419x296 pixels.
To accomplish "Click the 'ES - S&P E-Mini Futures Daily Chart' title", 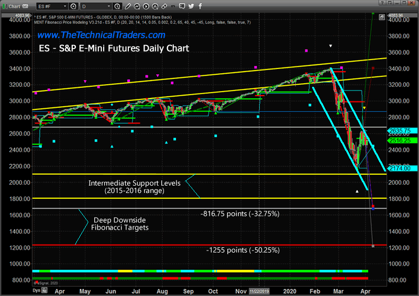I will 114,48.
